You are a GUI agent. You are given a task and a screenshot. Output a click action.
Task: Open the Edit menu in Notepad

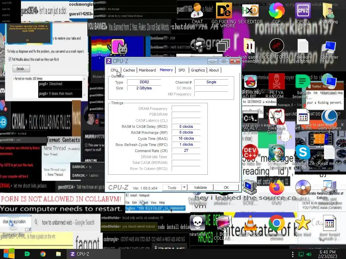point(134,202)
